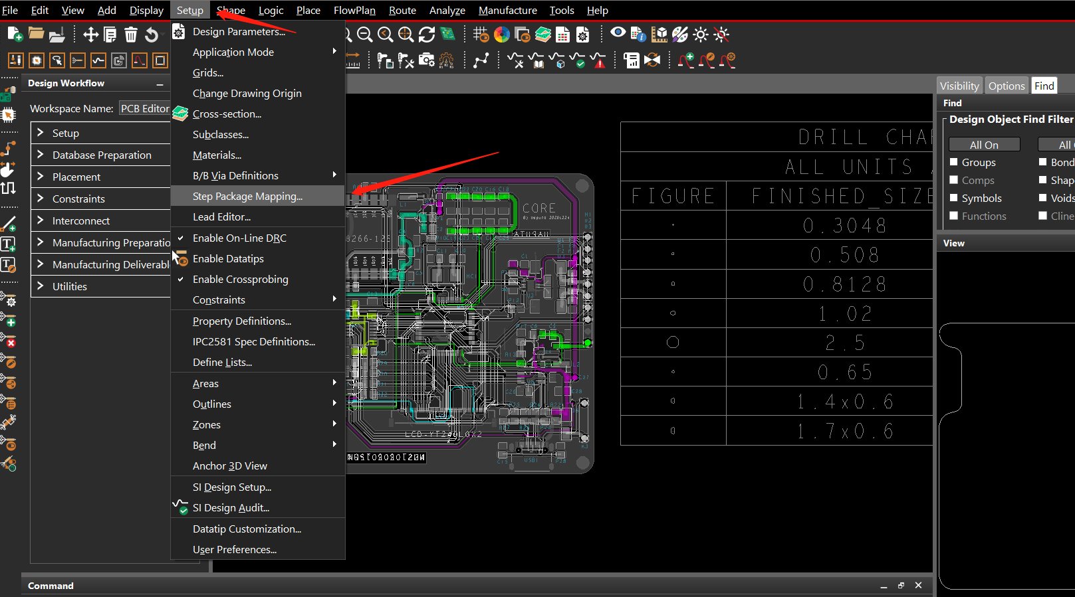
Task: Open the color wheel dialog icon
Action: coord(502,35)
